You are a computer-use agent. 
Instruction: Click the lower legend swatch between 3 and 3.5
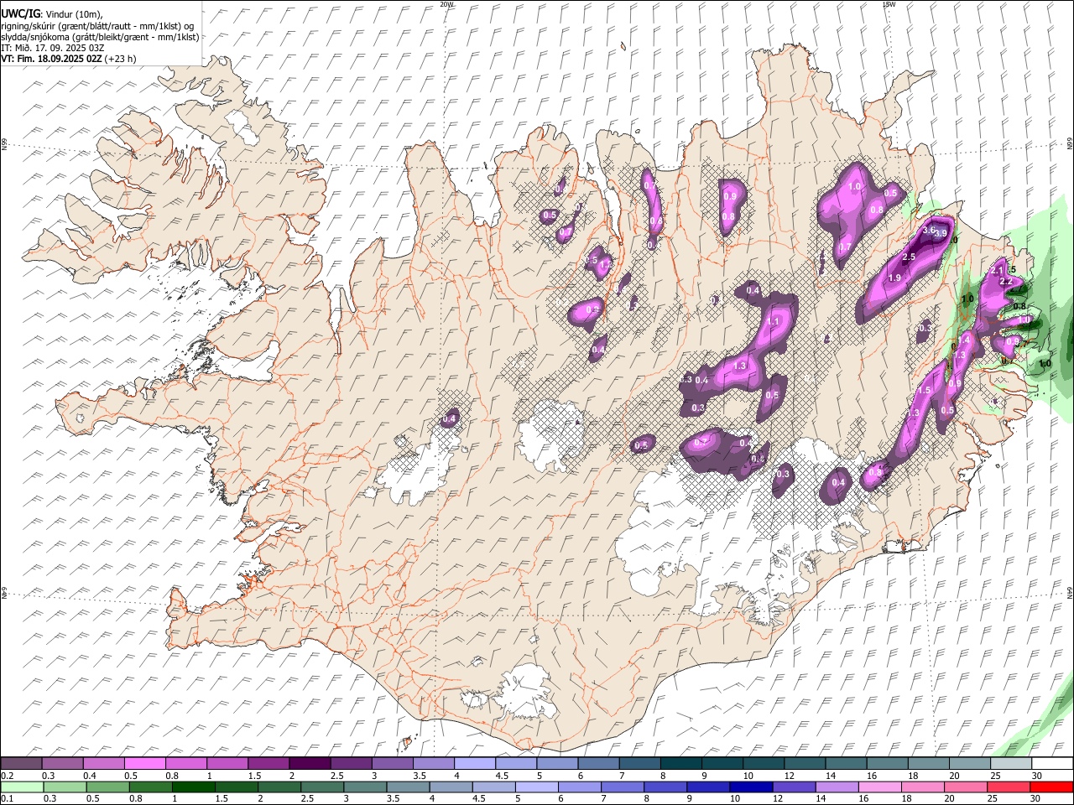(x=364, y=787)
